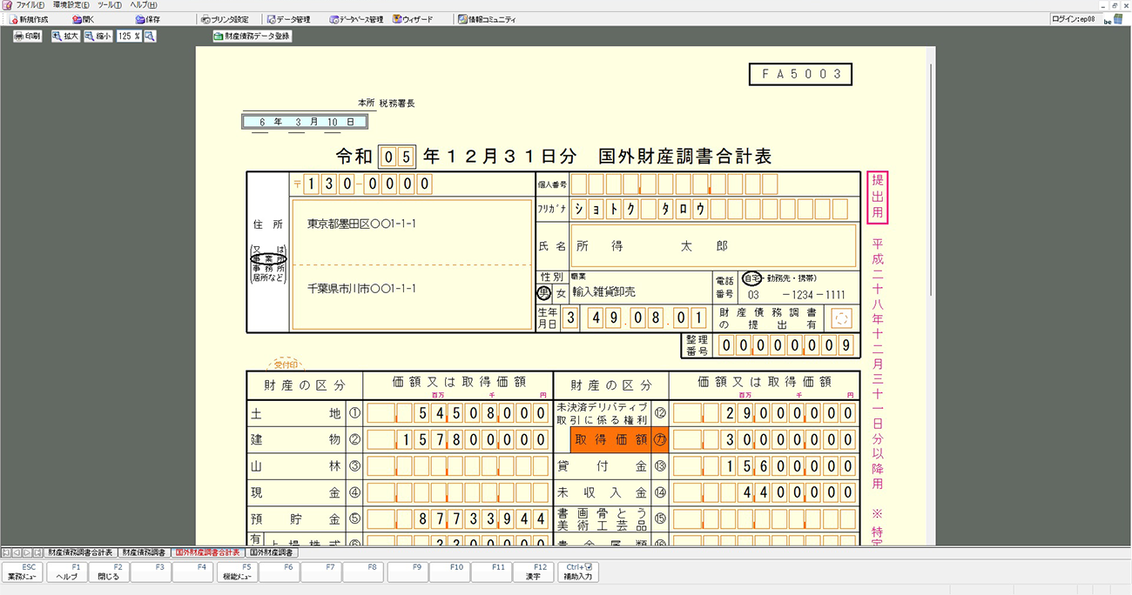Click the 氏名 name input field
Screen dimensions: 1132x595
pyautogui.click(x=712, y=247)
